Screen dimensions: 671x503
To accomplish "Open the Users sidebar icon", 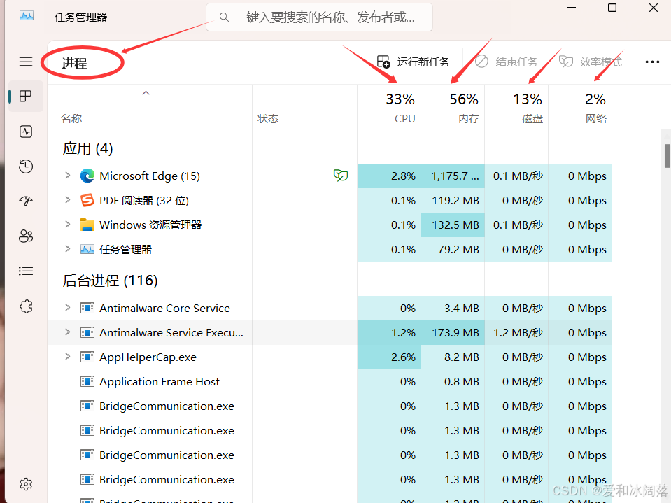I will click(x=26, y=236).
